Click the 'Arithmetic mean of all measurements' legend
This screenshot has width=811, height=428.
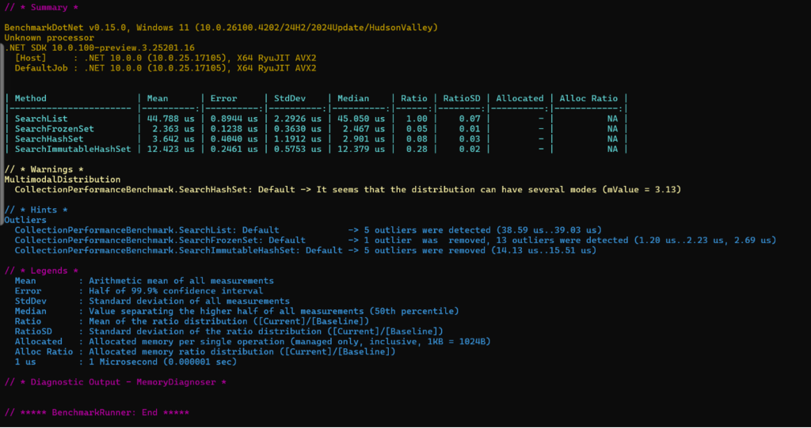click(x=181, y=281)
